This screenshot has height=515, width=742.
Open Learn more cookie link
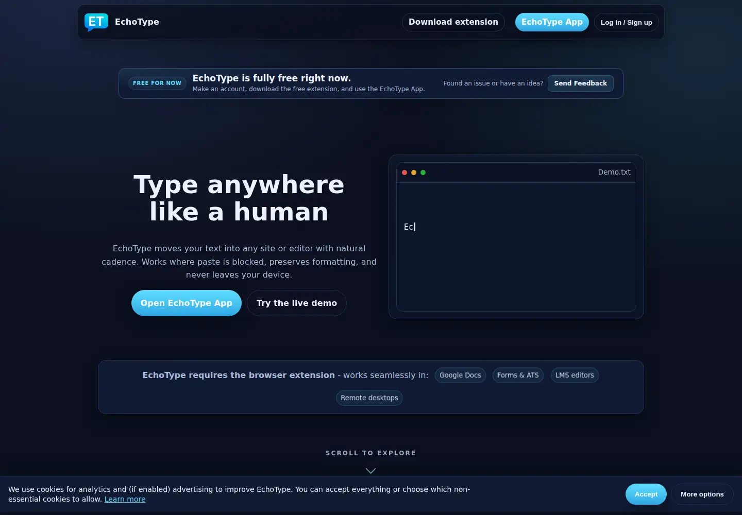click(x=125, y=499)
